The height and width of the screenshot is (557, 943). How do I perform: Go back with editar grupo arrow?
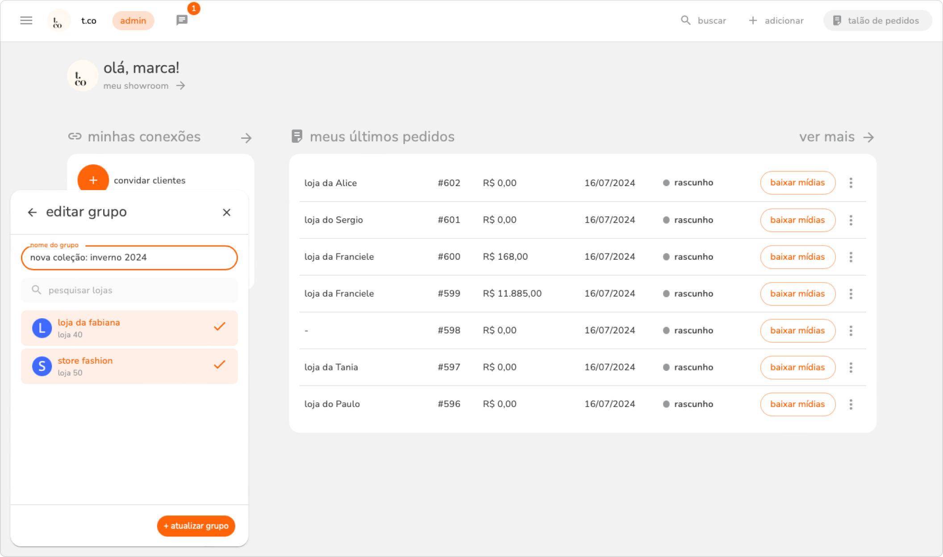click(x=32, y=212)
